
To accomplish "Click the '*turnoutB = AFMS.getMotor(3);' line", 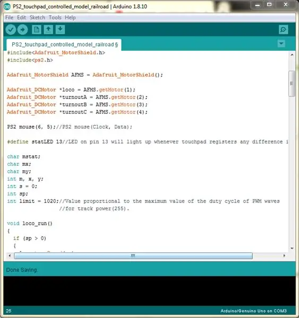I will [77, 104].
